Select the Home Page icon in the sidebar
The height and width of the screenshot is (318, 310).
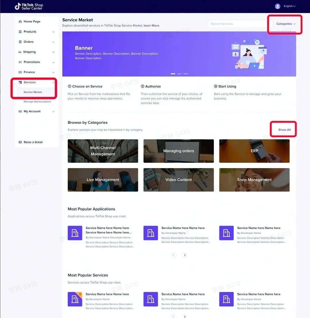pos(20,21)
